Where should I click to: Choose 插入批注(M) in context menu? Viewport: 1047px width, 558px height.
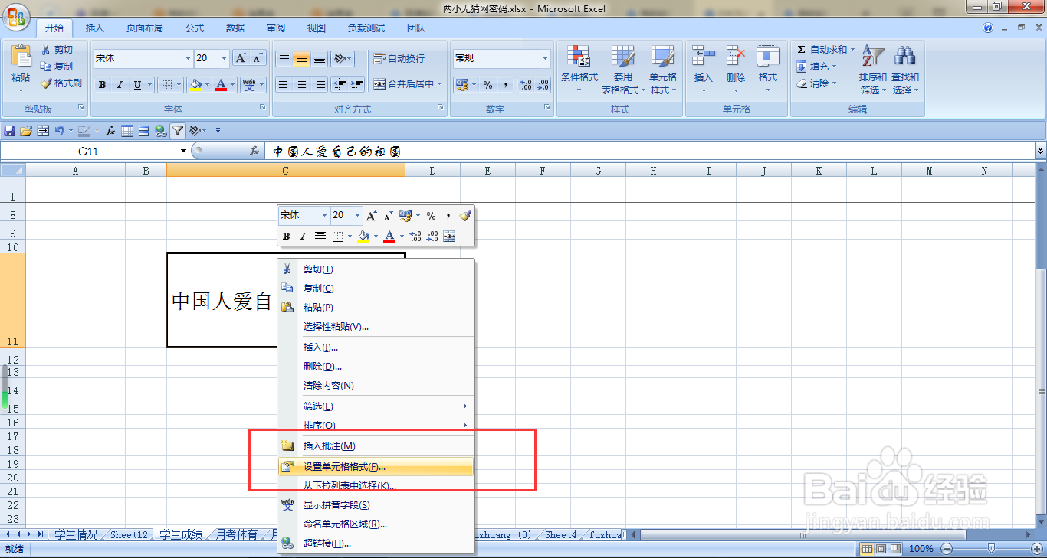click(x=376, y=445)
